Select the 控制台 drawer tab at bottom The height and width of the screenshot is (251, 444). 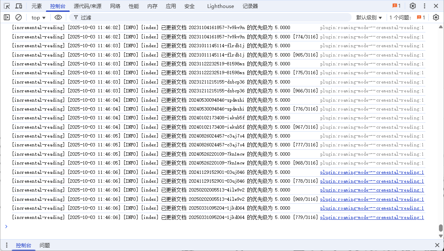(x=23, y=245)
